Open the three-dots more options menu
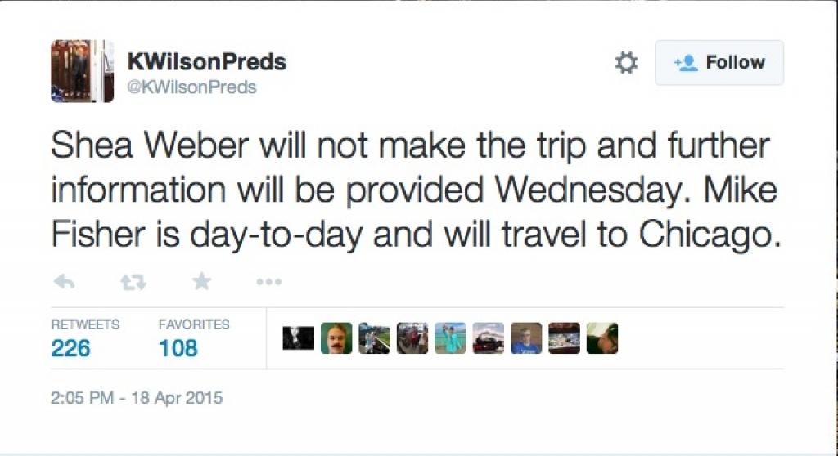 tap(268, 282)
